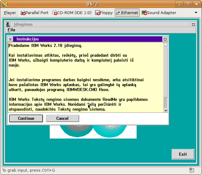Click the Cancel button
The height and width of the screenshot is (175, 202).
point(63,118)
